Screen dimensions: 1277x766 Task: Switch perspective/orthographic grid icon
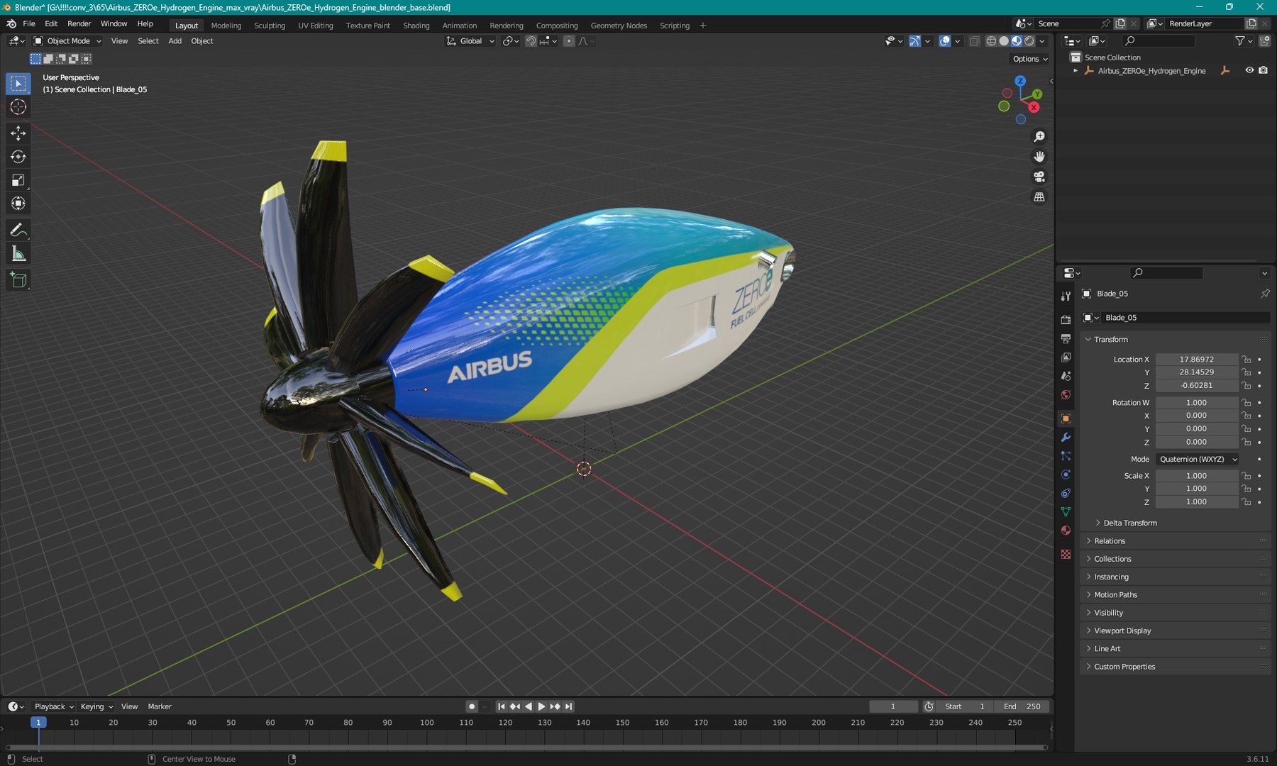[x=1039, y=197]
